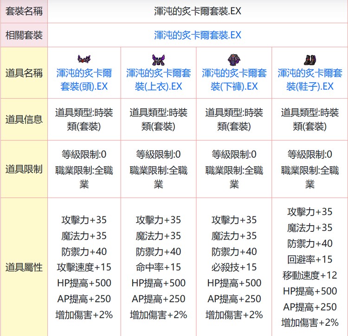This screenshot has width=348, height=336.
Task: Click the 套裝名稱 header cell
Action: pos(24,11)
